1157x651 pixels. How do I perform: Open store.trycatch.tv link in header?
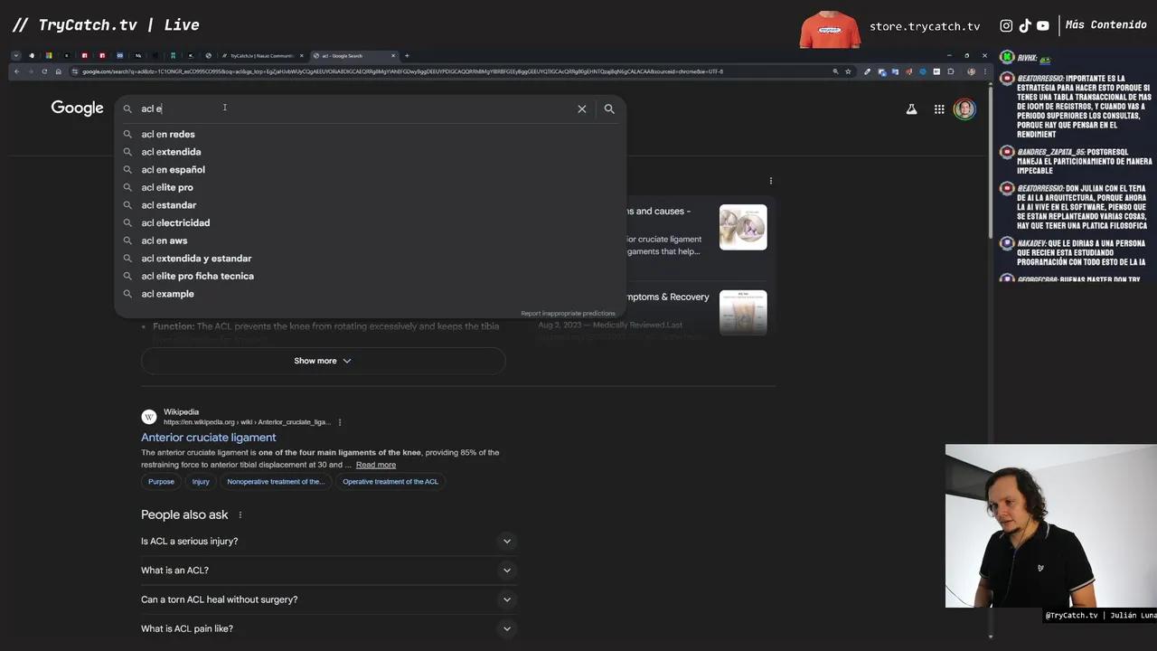click(925, 26)
